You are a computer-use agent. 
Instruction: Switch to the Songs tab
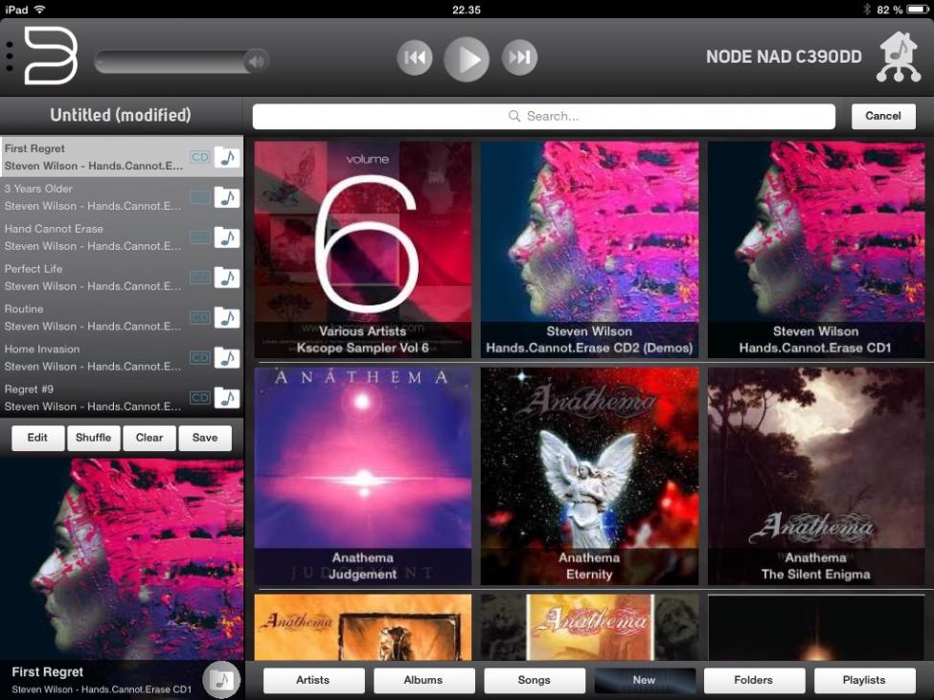[x=535, y=680]
